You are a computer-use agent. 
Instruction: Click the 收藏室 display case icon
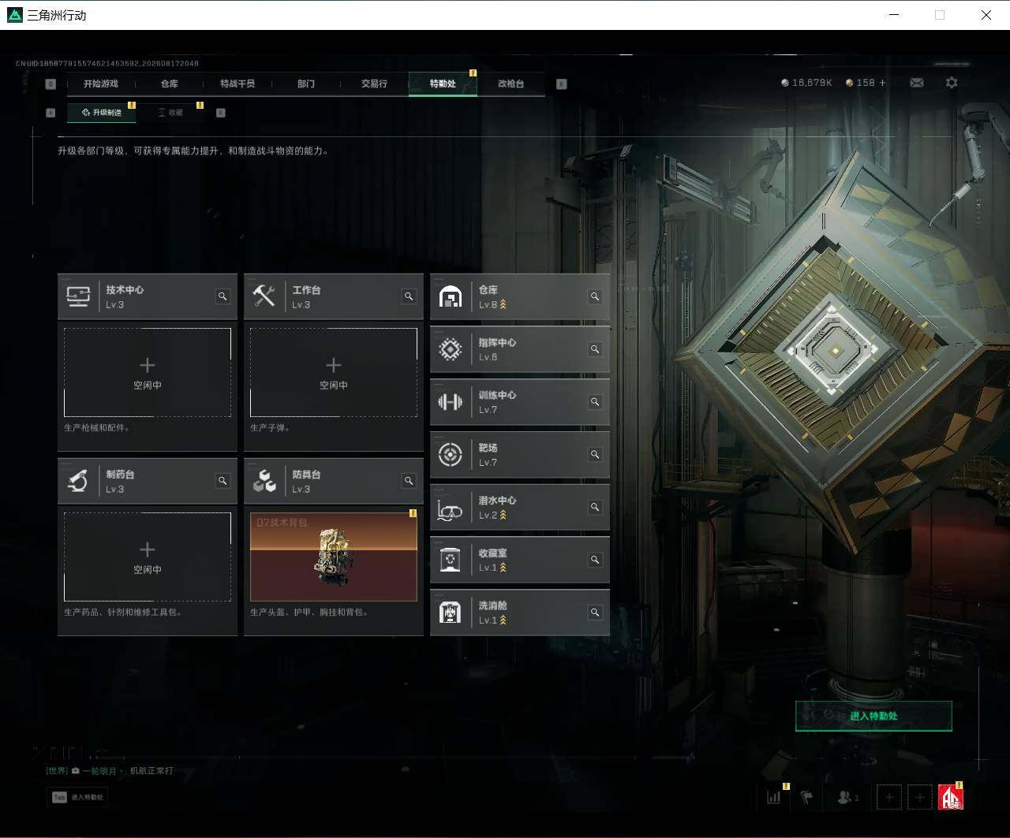point(450,560)
